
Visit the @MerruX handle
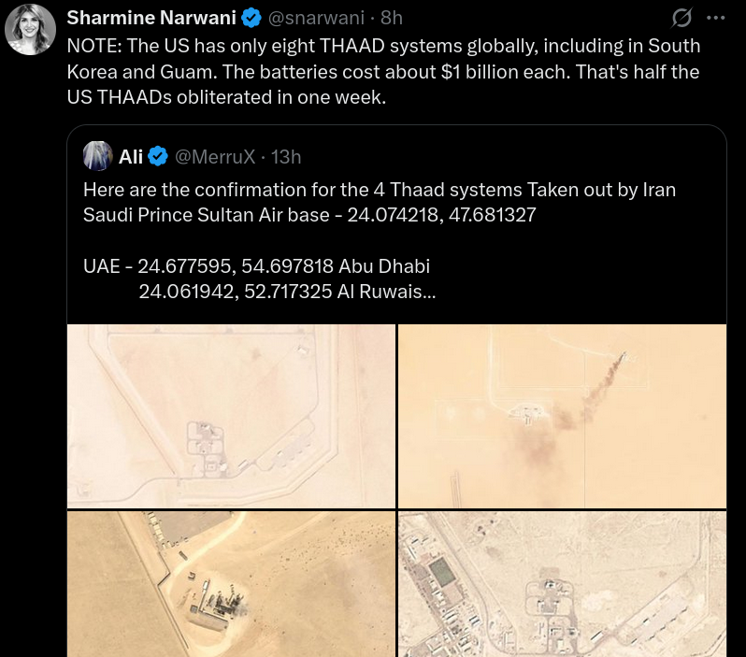tap(215, 156)
